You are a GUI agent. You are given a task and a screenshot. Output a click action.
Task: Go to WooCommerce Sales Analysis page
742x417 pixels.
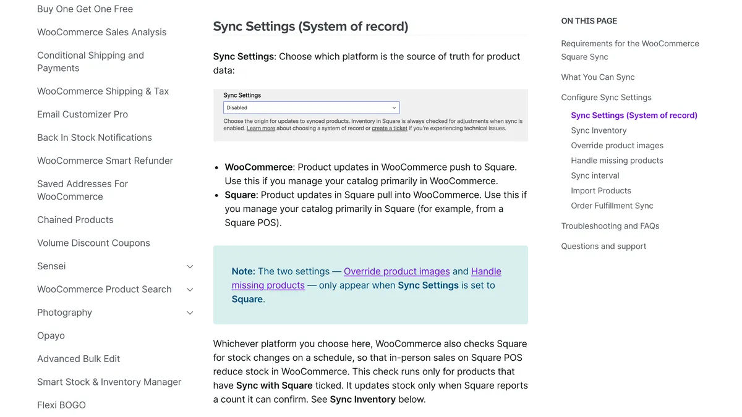(x=101, y=32)
